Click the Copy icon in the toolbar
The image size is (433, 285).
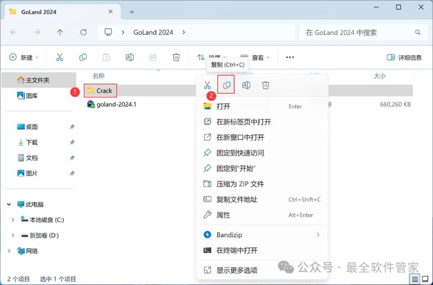83,57
